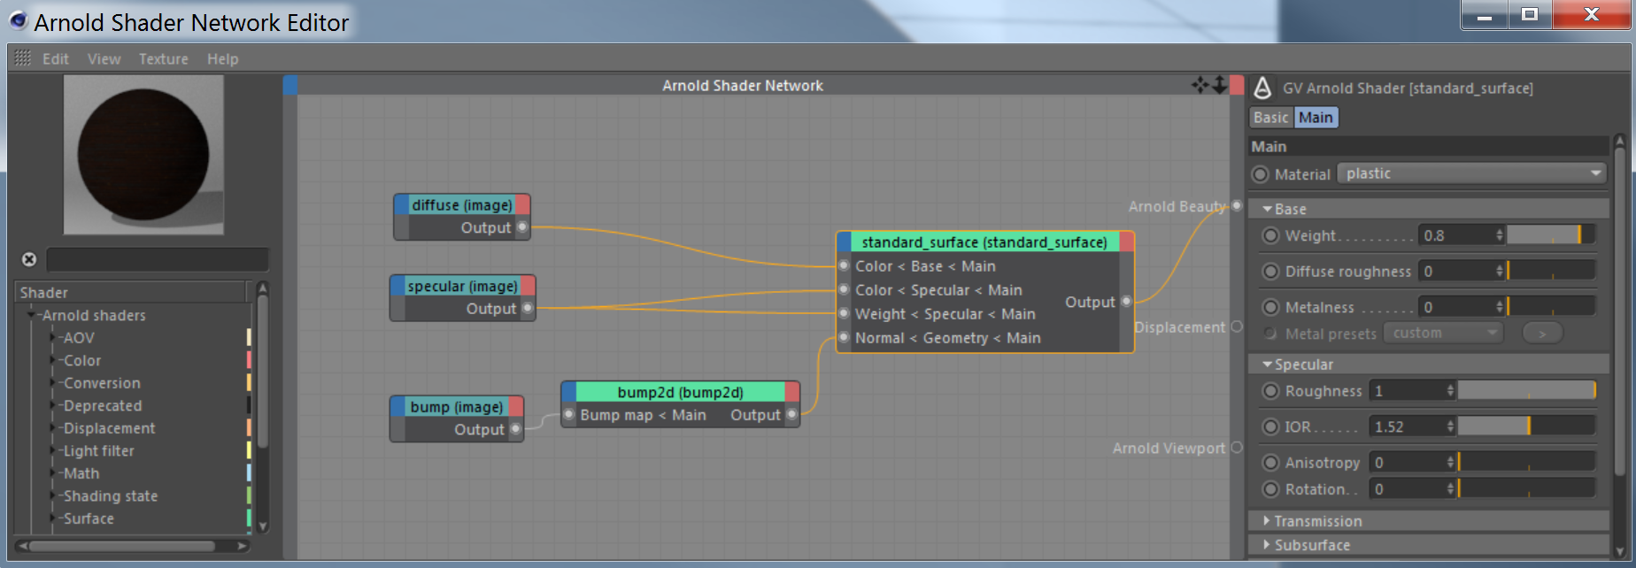This screenshot has height=568, width=1636.
Task: Open the View menu
Action: click(x=104, y=58)
